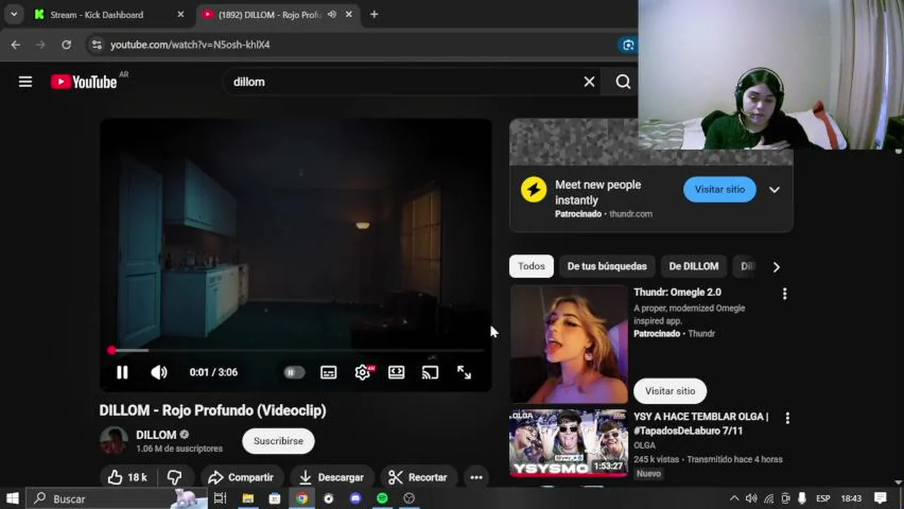Select the Todos filter chip

point(531,267)
